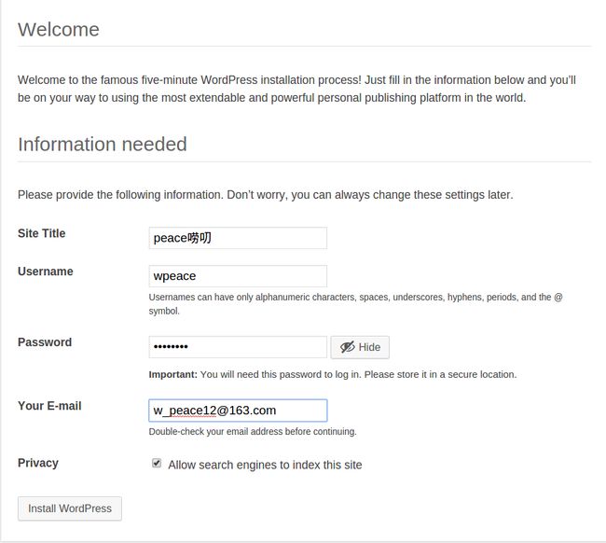The image size is (606, 543).
Task: Click the 'Allow search engines to index this site' text
Action: (265, 465)
